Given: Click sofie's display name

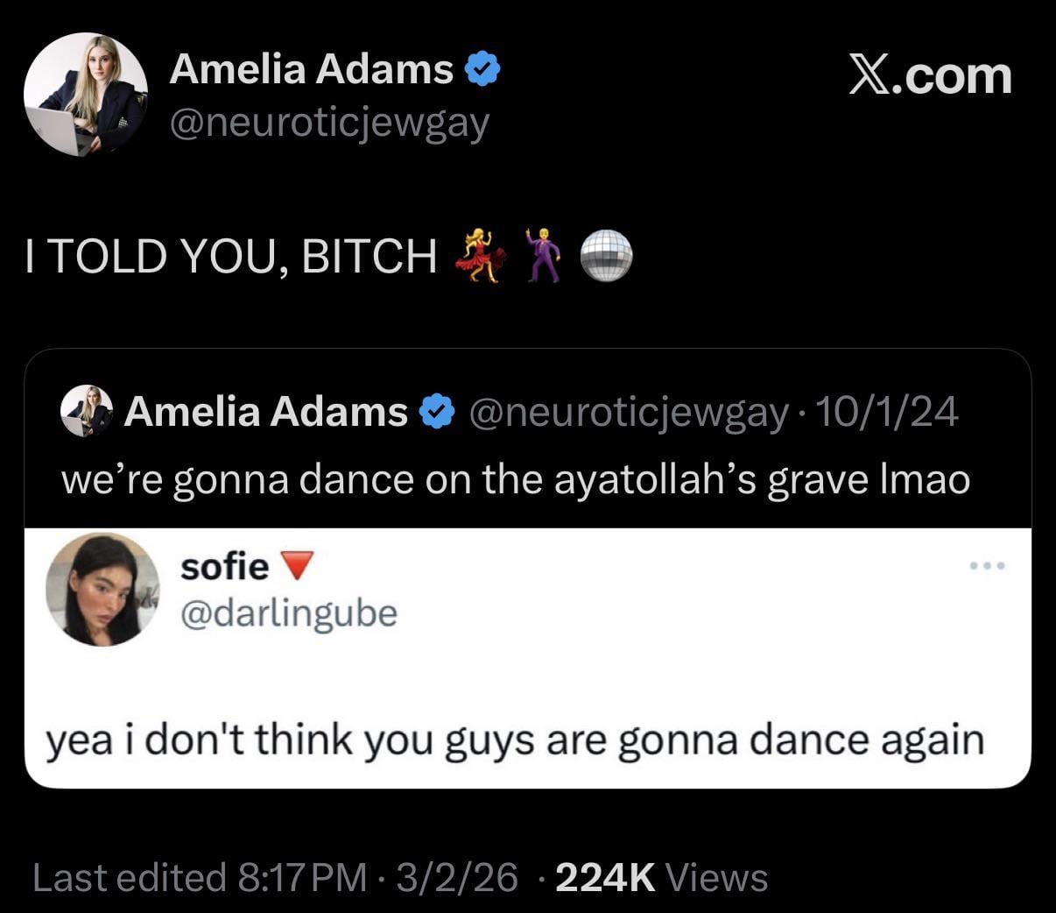Looking at the screenshot, I should pos(224,568).
